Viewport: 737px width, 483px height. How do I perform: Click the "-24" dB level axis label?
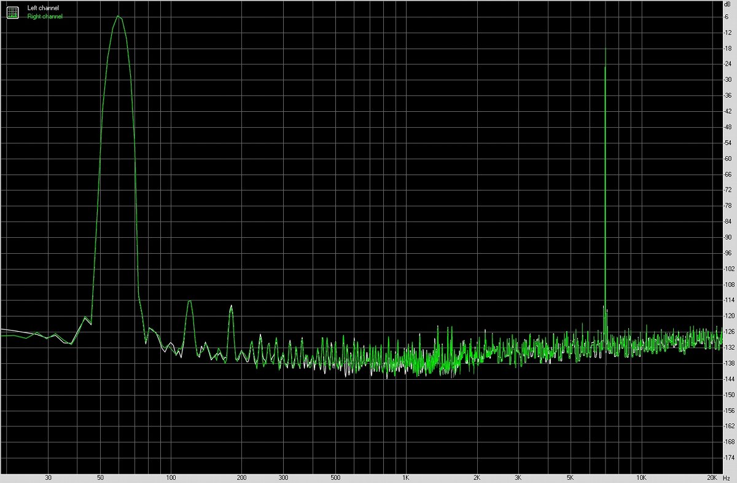(728, 64)
